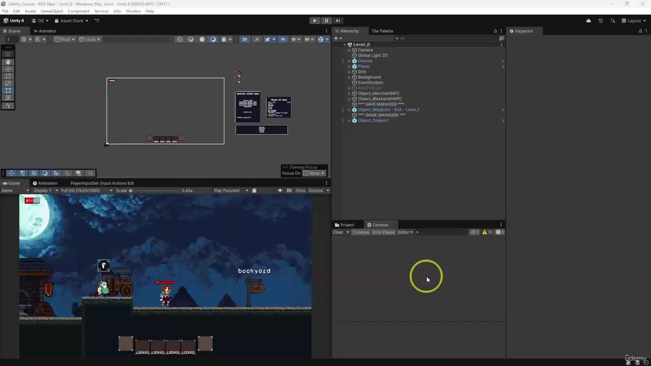Open Tilemap Focus On None dropdown

pos(314,173)
